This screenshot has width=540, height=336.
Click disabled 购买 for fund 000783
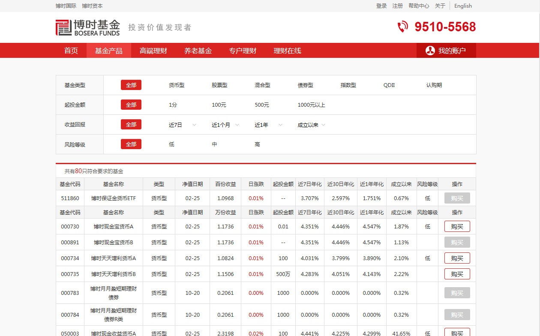(x=457, y=293)
